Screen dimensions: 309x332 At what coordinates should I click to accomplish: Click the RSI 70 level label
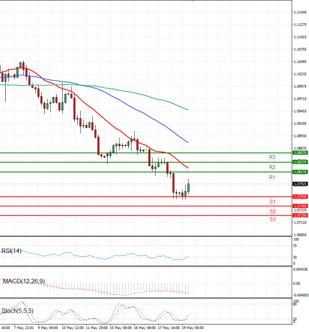tap(295, 246)
